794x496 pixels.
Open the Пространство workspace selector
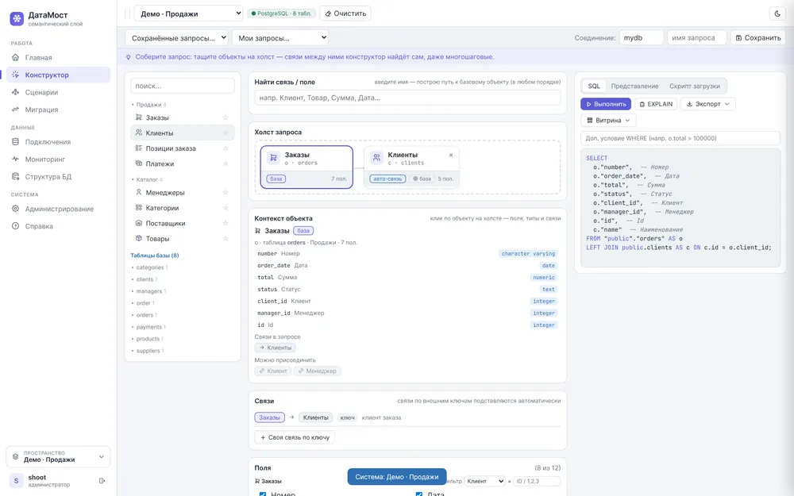coord(58,457)
